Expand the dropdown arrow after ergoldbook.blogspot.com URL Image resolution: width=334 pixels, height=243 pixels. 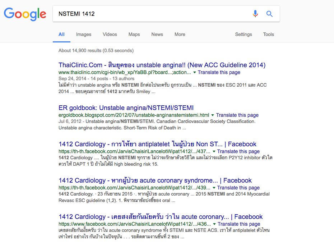pyautogui.click(x=212, y=115)
